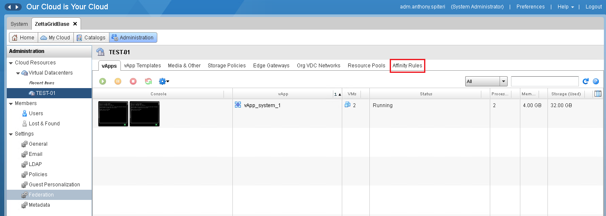This screenshot has height=216, width=606.
Task: Open LDAP settings
Action: (x=35, y=164)
